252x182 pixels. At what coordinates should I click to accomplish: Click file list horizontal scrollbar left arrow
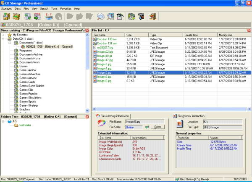pos(94,109)
